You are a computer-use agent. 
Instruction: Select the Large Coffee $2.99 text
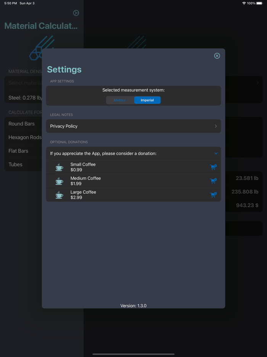83,195
